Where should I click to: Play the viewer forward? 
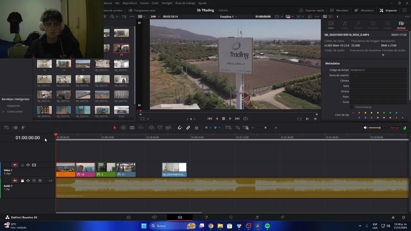coord(230,119)
